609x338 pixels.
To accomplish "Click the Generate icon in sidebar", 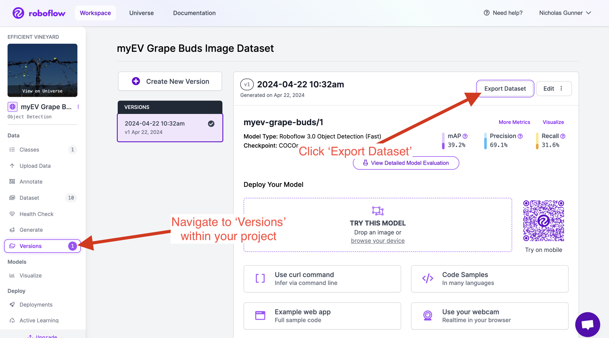I will click(12, 230).
